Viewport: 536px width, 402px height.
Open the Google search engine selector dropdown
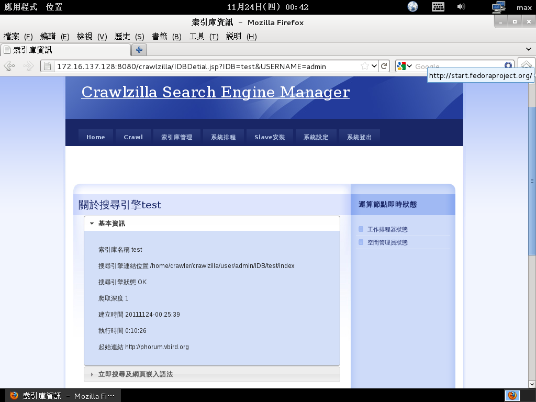tap(402, 66)
